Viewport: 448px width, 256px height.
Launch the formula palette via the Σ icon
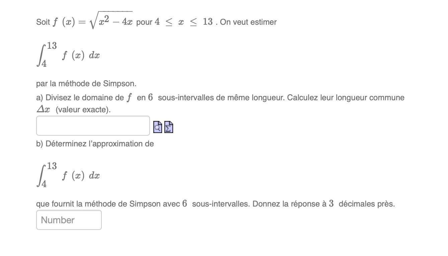[168, 127]
